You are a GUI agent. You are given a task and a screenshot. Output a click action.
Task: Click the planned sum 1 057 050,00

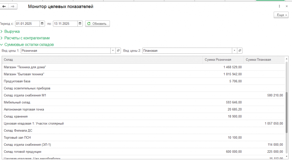pos(274,124)
